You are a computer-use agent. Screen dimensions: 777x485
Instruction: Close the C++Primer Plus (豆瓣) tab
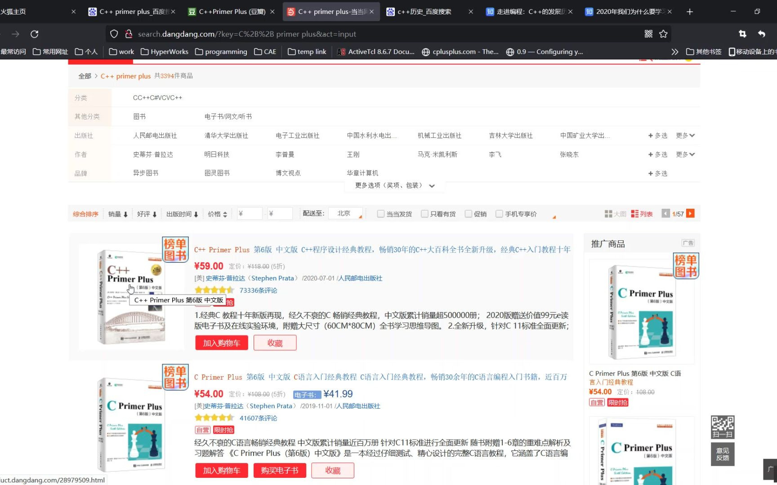[x=272, y=12]
